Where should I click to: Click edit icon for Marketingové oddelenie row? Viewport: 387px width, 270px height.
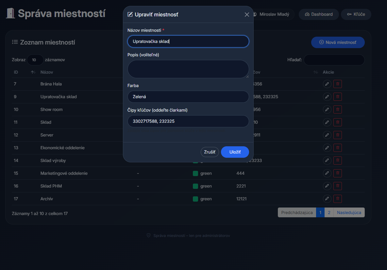(x=327, y=173)
